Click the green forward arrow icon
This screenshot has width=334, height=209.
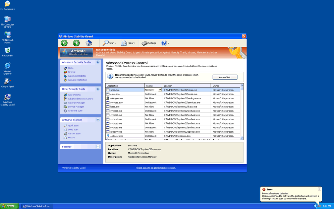pos(76,43)
